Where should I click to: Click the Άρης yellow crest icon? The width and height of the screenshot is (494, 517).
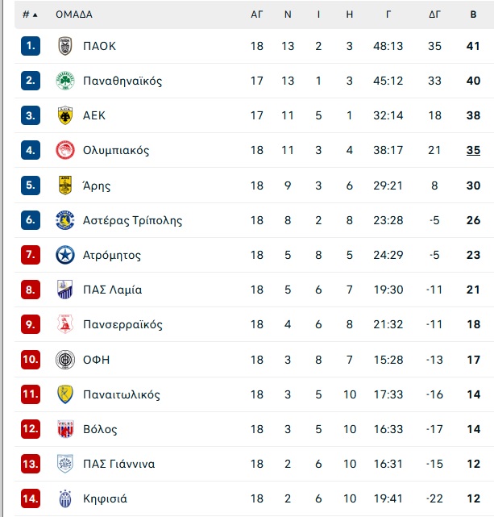pyautogui.click(x=65, y=186)
